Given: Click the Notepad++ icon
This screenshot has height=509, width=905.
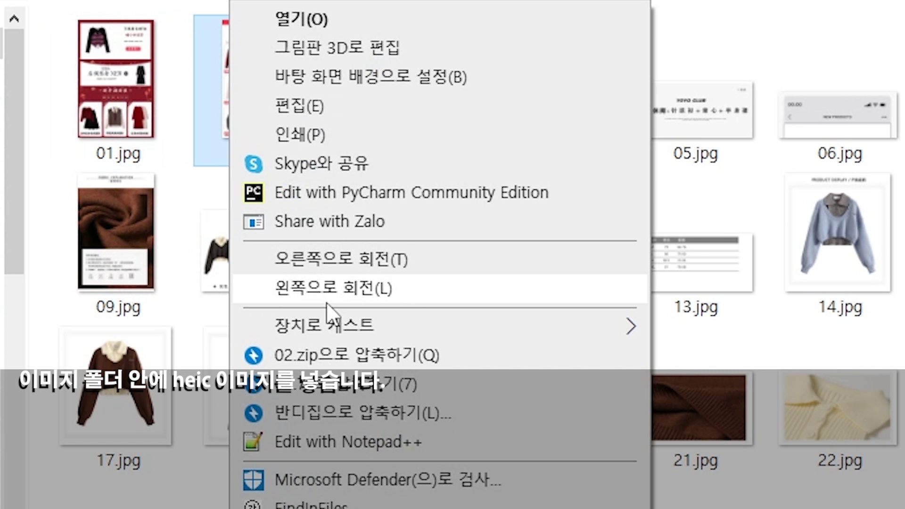Looking at the screenshot, I should click(x=253, y=442).
